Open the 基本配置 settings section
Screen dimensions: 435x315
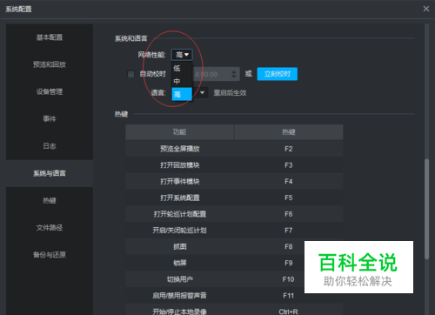[x=50, y=37]
